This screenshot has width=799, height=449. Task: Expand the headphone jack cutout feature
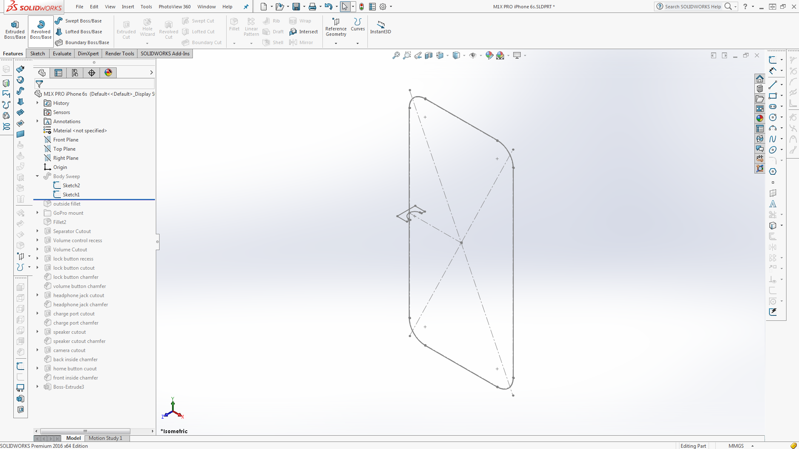pos(37,295)
